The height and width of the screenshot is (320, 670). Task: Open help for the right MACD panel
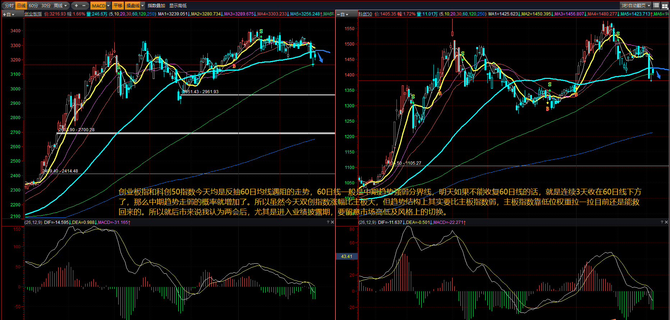coord(662,222)
